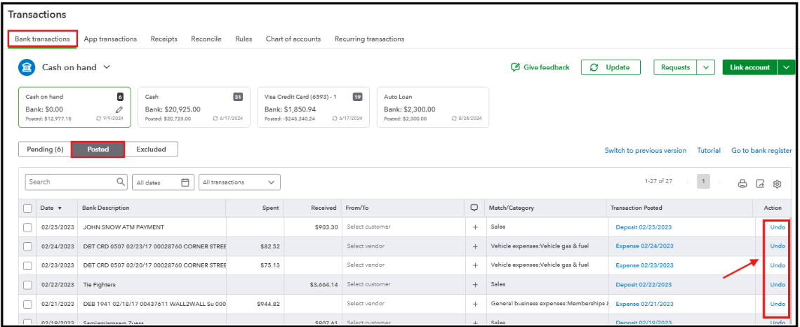
Task: Open the Link account dropdown arrow
Action: (786, 67)
